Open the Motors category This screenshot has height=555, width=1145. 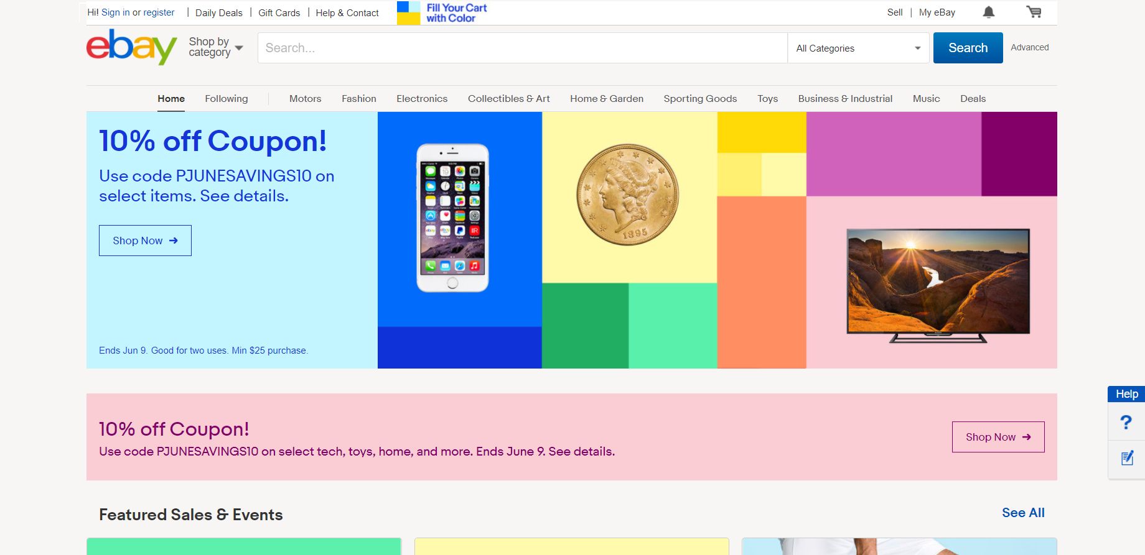coord(306,99)
